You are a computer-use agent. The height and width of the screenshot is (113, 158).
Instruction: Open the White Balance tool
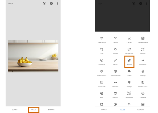pyautogui.click(x=143, y=40)
